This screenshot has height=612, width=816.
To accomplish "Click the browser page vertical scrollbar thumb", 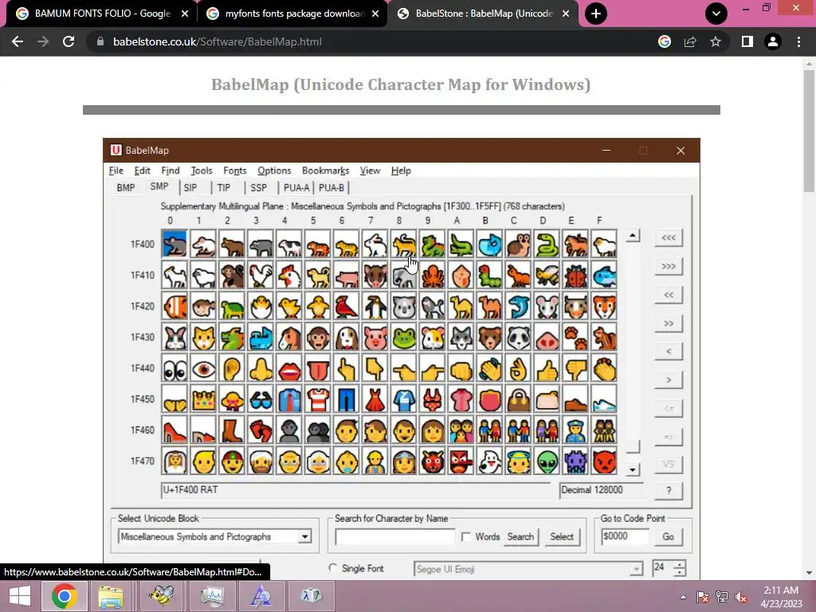I will pyautogui.click(x=809, y=131).
